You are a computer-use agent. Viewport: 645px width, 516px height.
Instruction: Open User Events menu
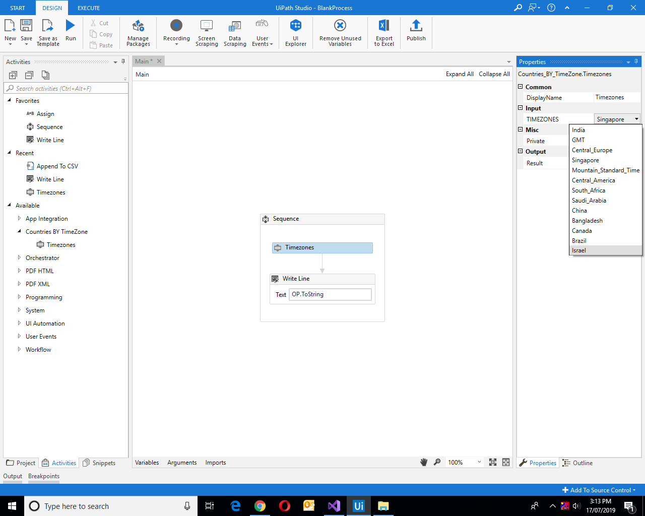262,33
